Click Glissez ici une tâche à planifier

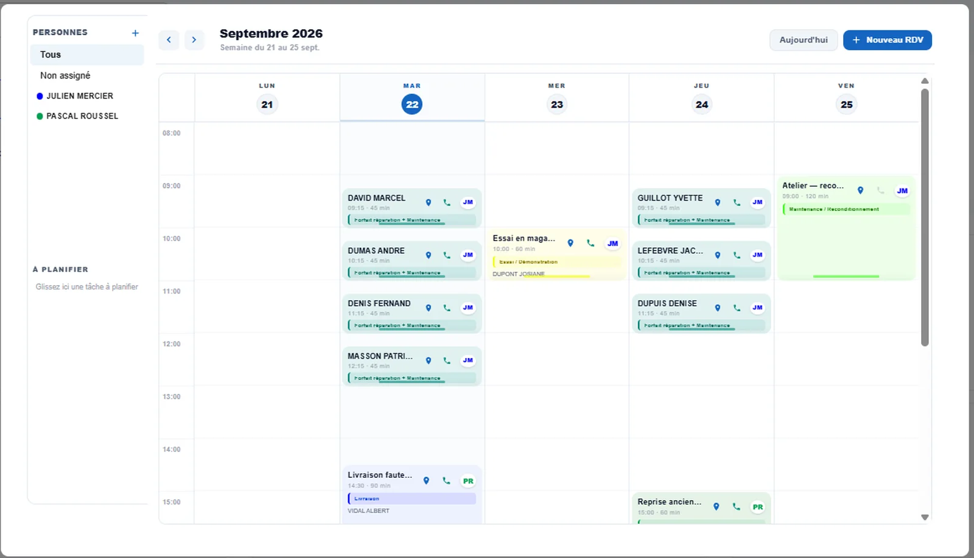pyautogui.click(x=87, y=287)
